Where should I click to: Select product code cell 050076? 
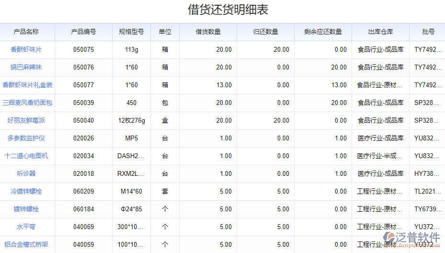click(x=83, y=67)
